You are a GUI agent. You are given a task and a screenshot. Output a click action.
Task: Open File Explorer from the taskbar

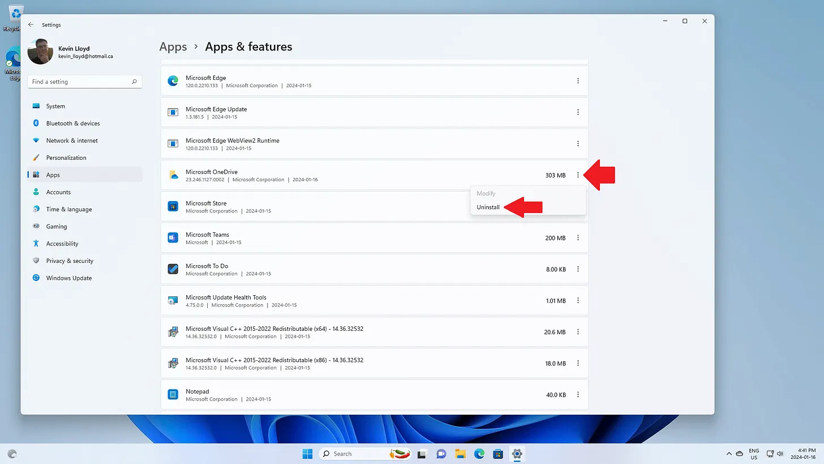point(460,454)
